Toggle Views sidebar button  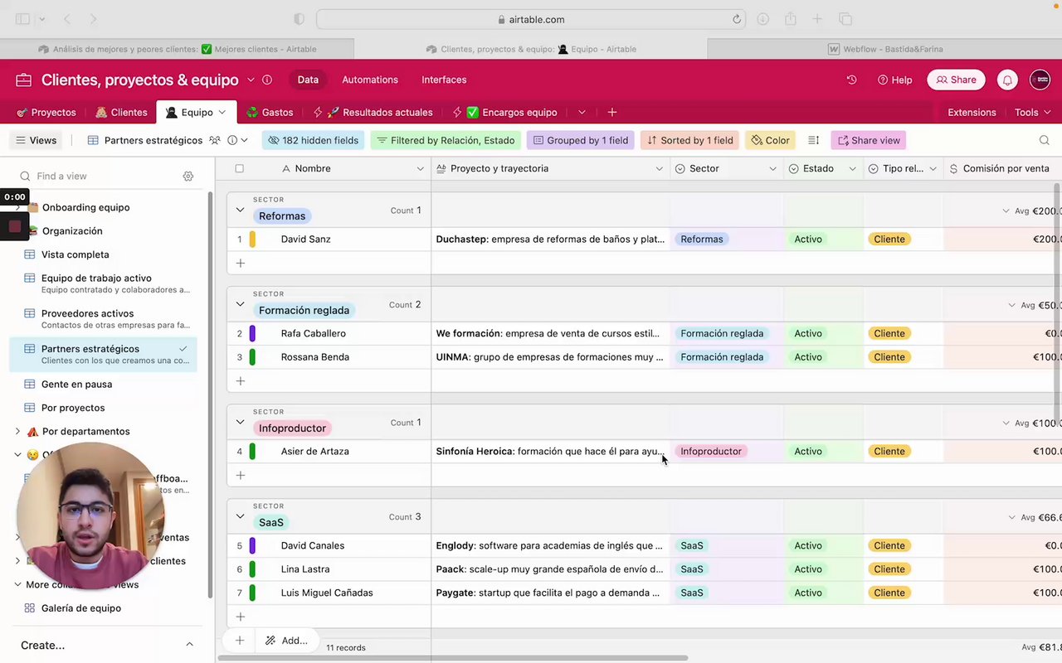click(x=36, y=140)
